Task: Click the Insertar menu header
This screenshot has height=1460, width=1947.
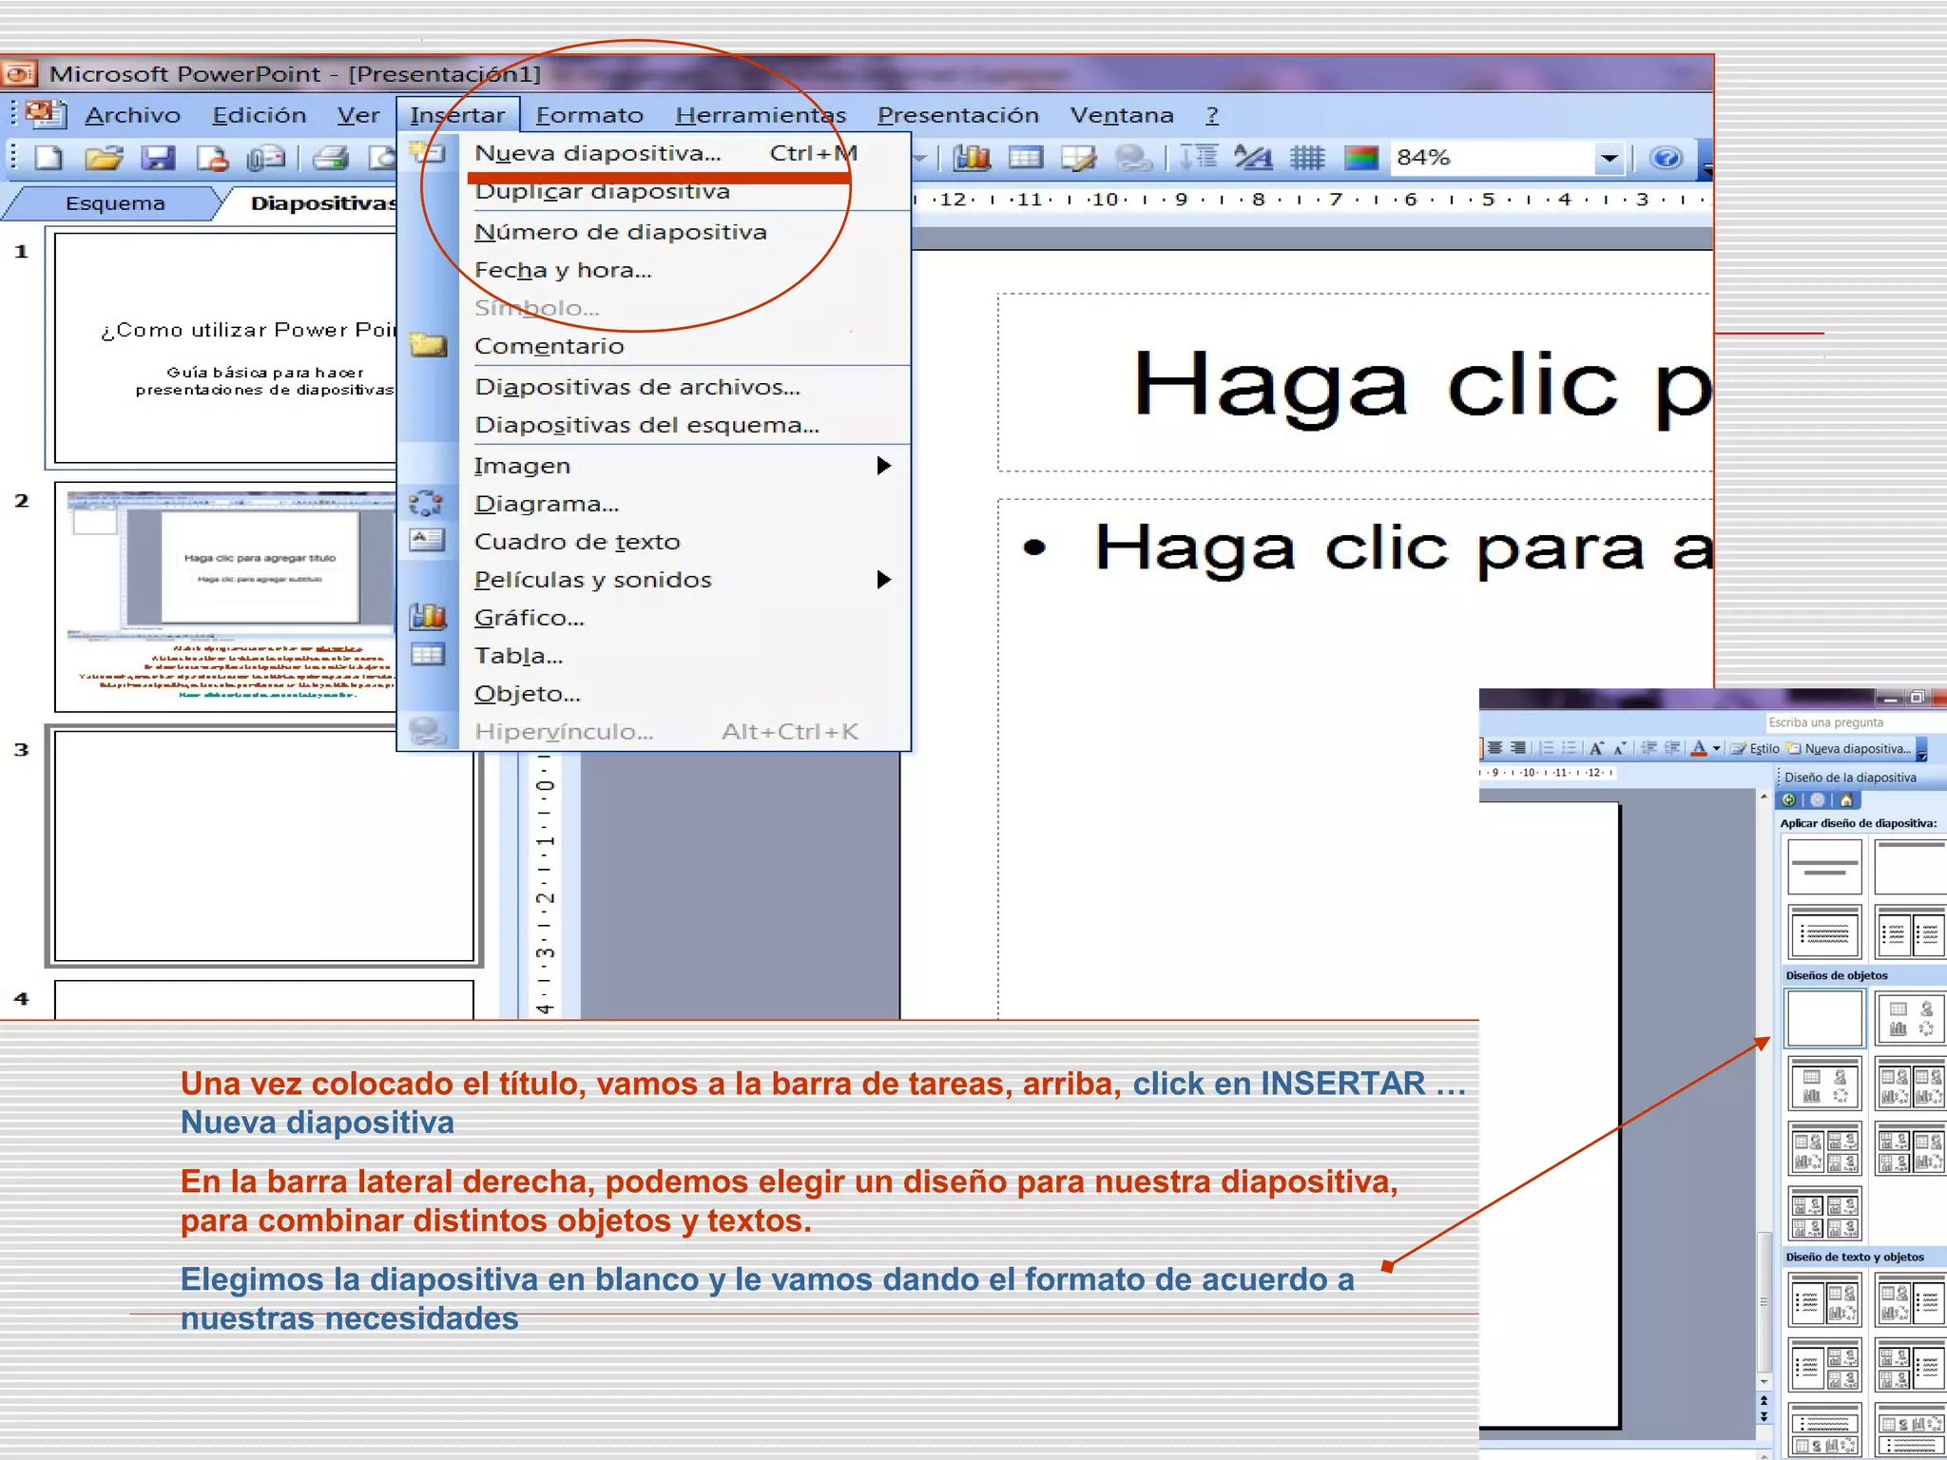Action: click(x=457, y=115)
